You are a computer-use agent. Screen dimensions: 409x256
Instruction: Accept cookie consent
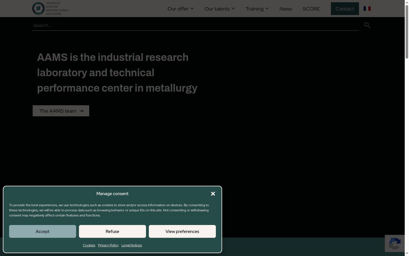pos(43,232)
